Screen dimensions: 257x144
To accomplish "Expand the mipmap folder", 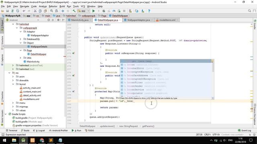I will (x=13, y=107).
